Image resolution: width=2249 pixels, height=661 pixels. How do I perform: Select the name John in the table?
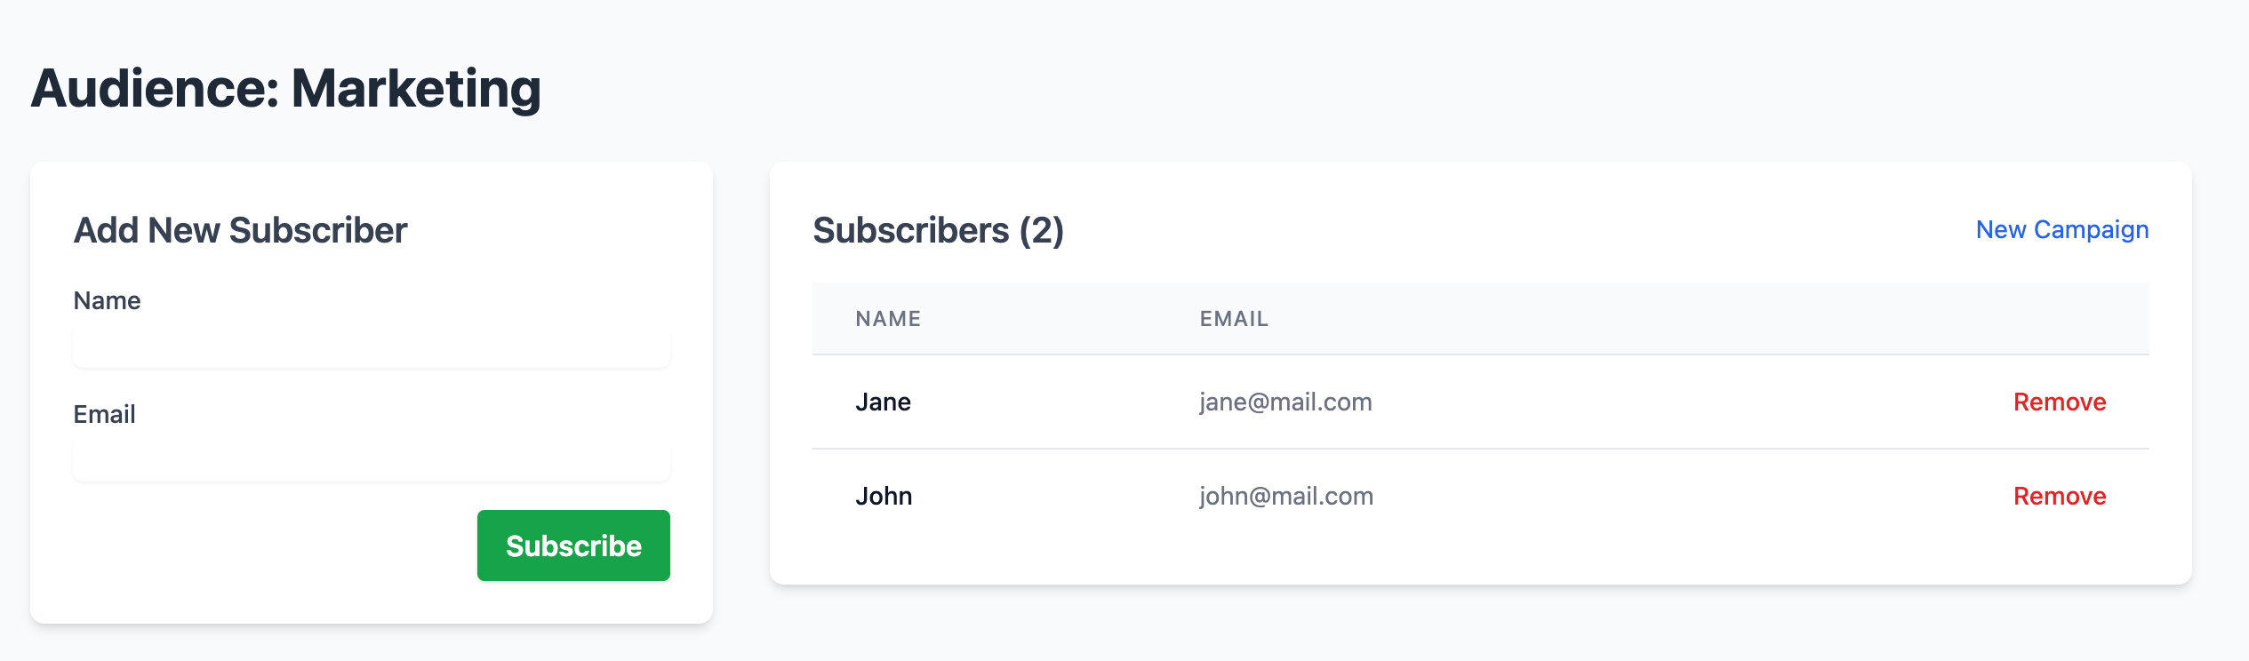pyautogui.click(x=884, y=497)
